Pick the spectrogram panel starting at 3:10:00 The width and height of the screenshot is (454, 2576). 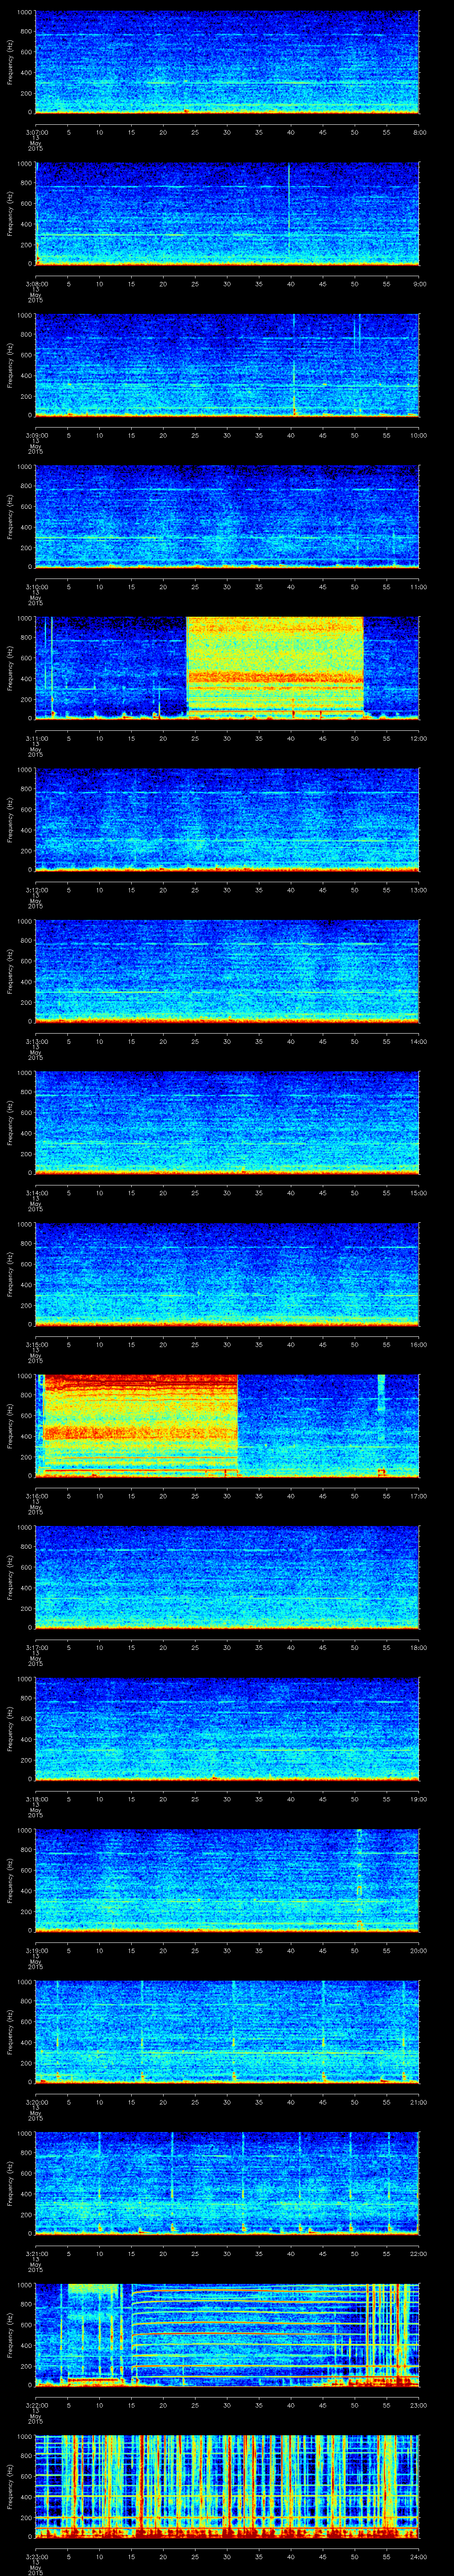[x=227, y=517]
